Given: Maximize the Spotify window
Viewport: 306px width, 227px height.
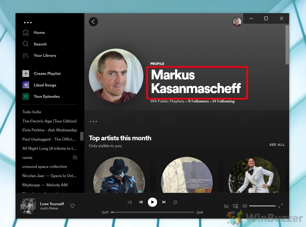Looking at the screenshot, I should click(x=266, y=18).
